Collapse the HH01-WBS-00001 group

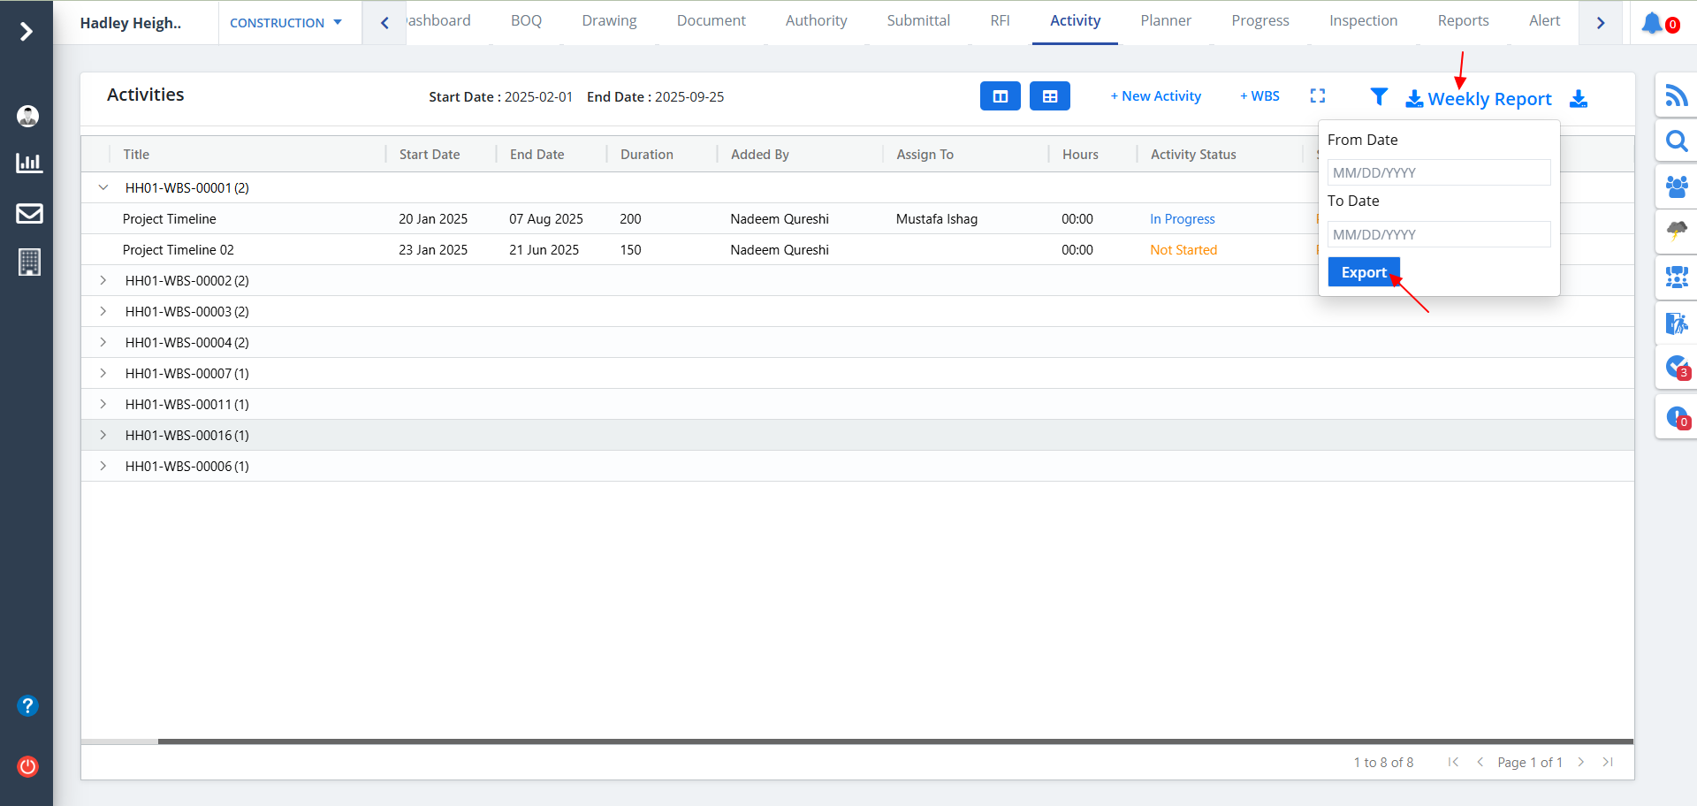pyautogui.click(x=103, y=187)
